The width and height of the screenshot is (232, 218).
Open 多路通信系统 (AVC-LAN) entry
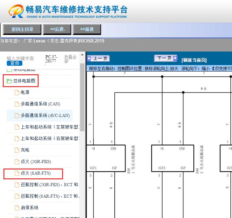(45, 115)
